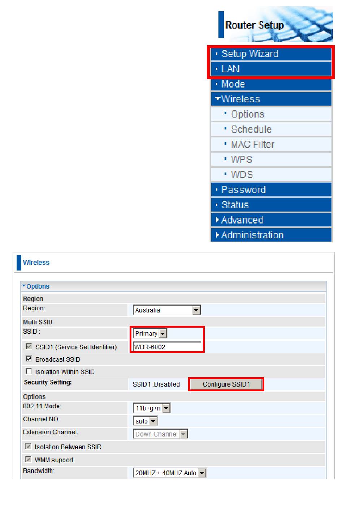
Task: Open the Region dropdown showing Australia
Action: 167,310
